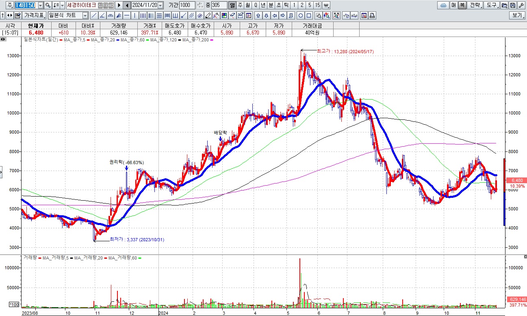Open the dropdown arrow beside sort icon
Screen dimensions: 527x316
coord(62,5)
